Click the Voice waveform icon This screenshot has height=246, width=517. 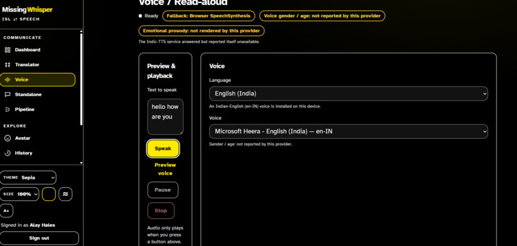(x=8, y=79)
